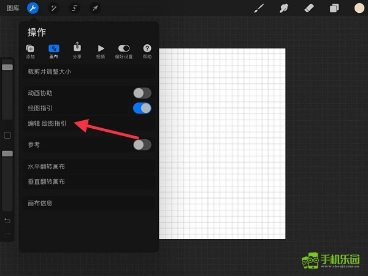Tap the undo arrow in left sidebar

7,220
